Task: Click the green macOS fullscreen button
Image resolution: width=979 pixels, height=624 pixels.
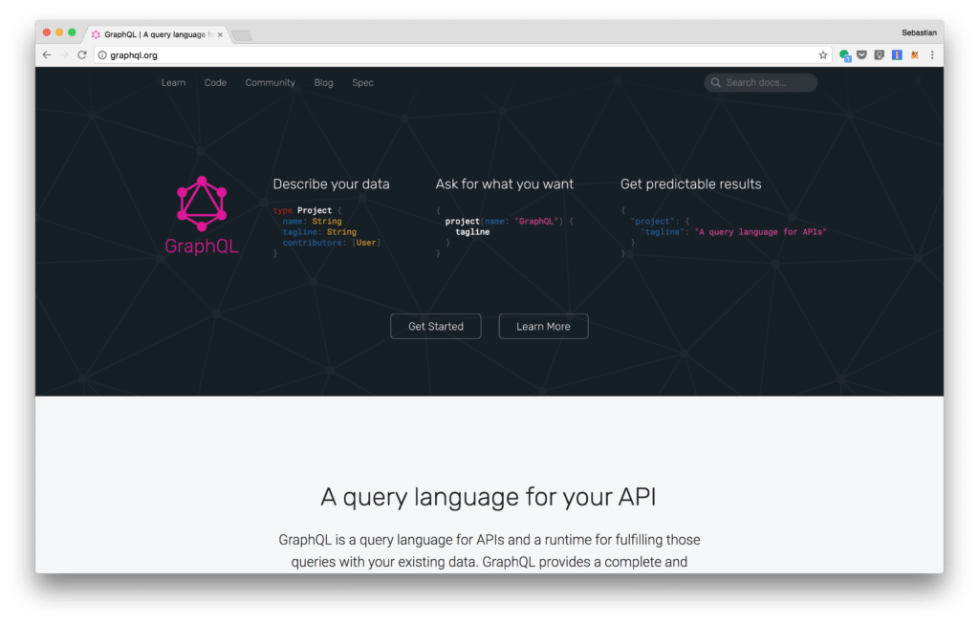Action: 72,32
